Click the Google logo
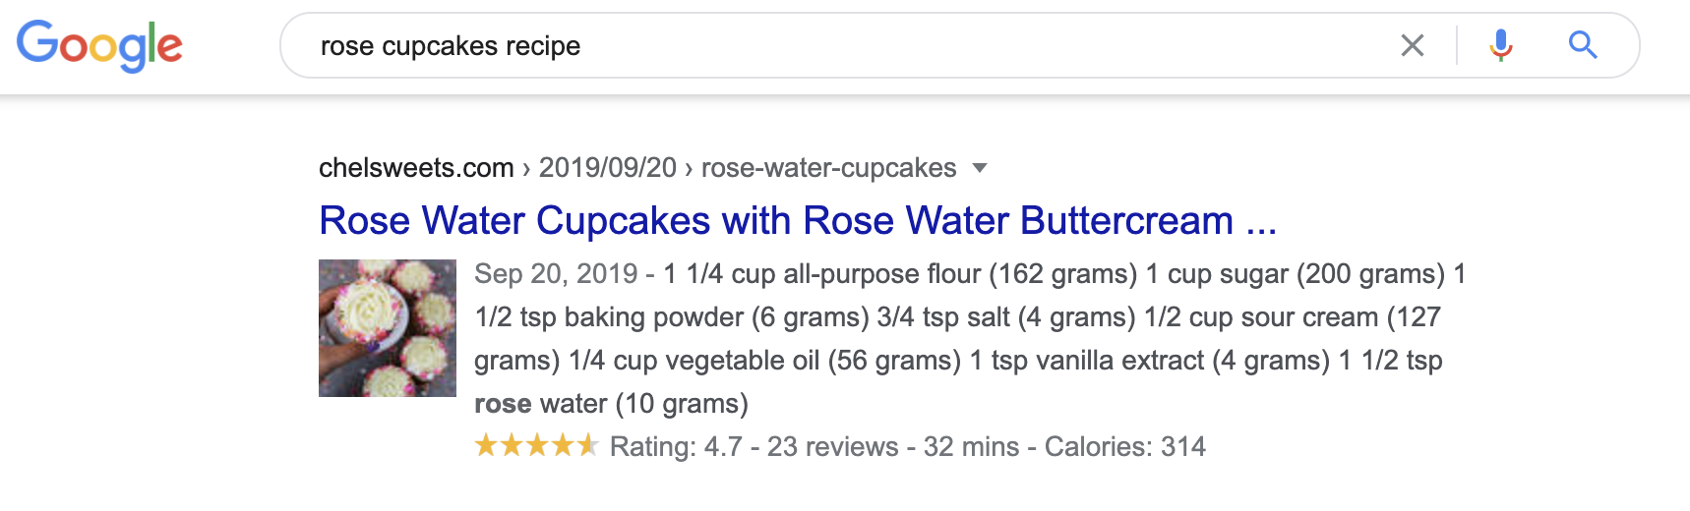 coord(99,45)
